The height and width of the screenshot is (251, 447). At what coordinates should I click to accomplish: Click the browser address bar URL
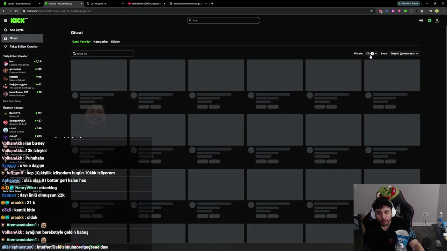click(x=59, y=11)
